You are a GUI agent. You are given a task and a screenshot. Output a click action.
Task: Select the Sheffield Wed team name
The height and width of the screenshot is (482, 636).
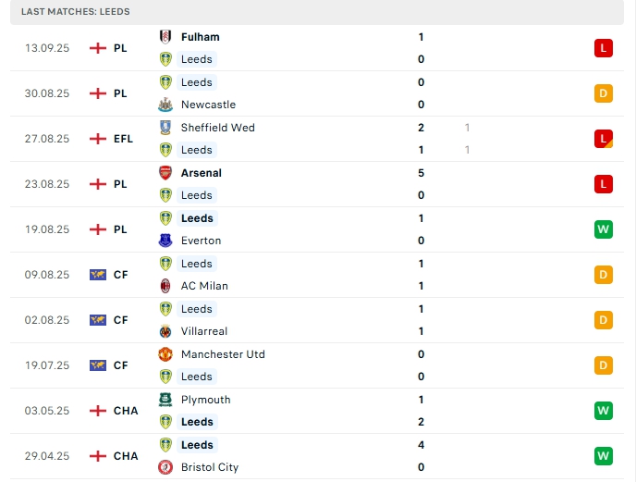point(217,128)
